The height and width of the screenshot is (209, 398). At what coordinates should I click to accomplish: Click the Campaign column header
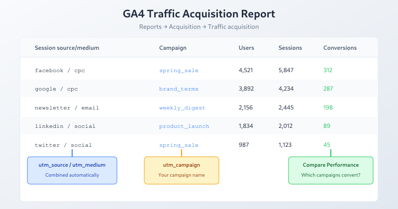point(173,48)
